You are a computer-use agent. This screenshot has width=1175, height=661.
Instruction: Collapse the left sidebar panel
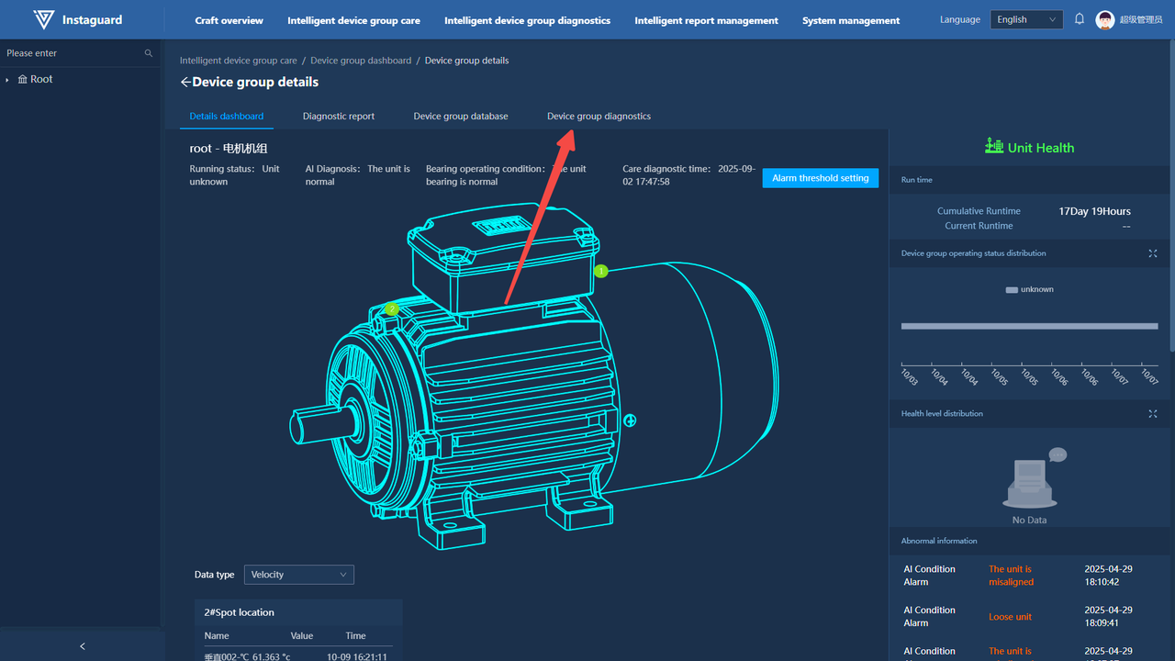[x=83, y=646]
